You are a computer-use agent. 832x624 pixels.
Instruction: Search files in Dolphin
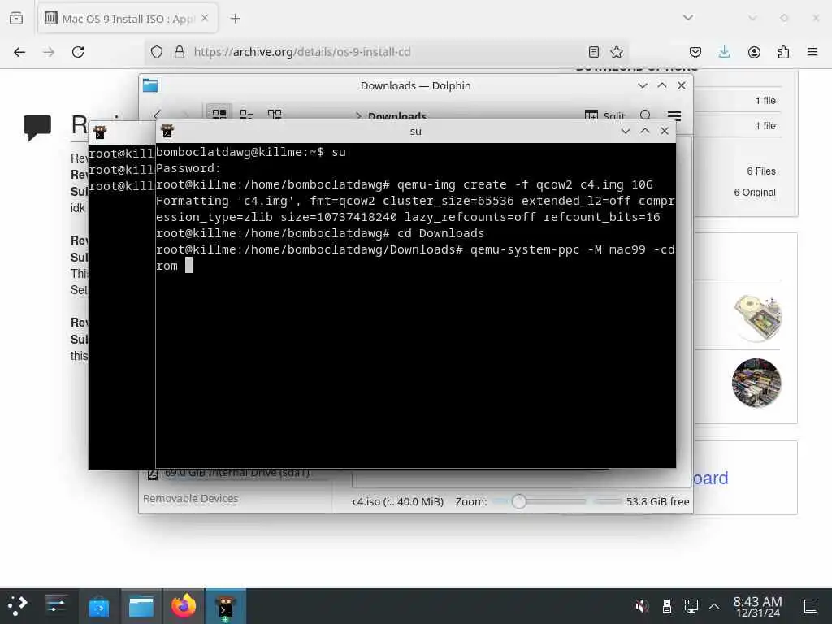pos(646,115)
